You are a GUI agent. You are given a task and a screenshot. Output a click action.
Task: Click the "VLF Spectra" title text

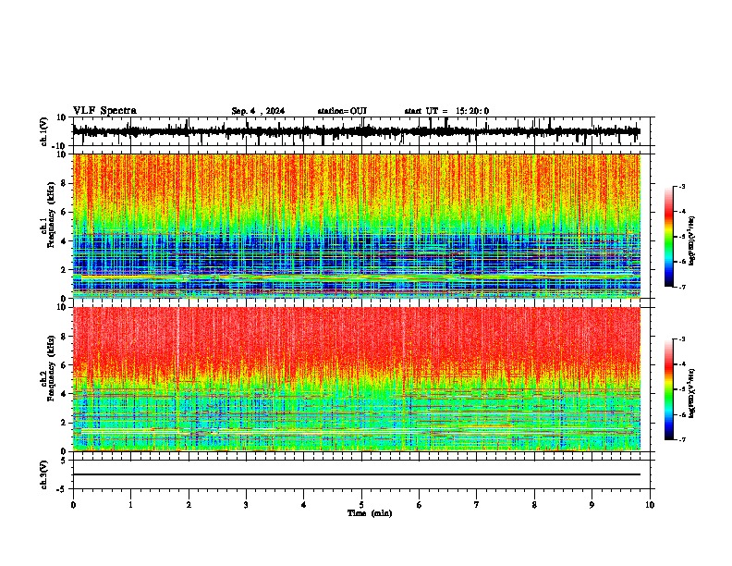[x=104, y=111]
